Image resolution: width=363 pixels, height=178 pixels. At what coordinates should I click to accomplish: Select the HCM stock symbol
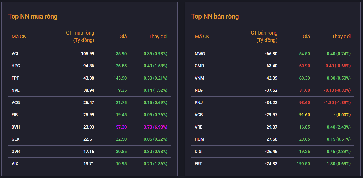pyautogui.click(x=199, y=139)
